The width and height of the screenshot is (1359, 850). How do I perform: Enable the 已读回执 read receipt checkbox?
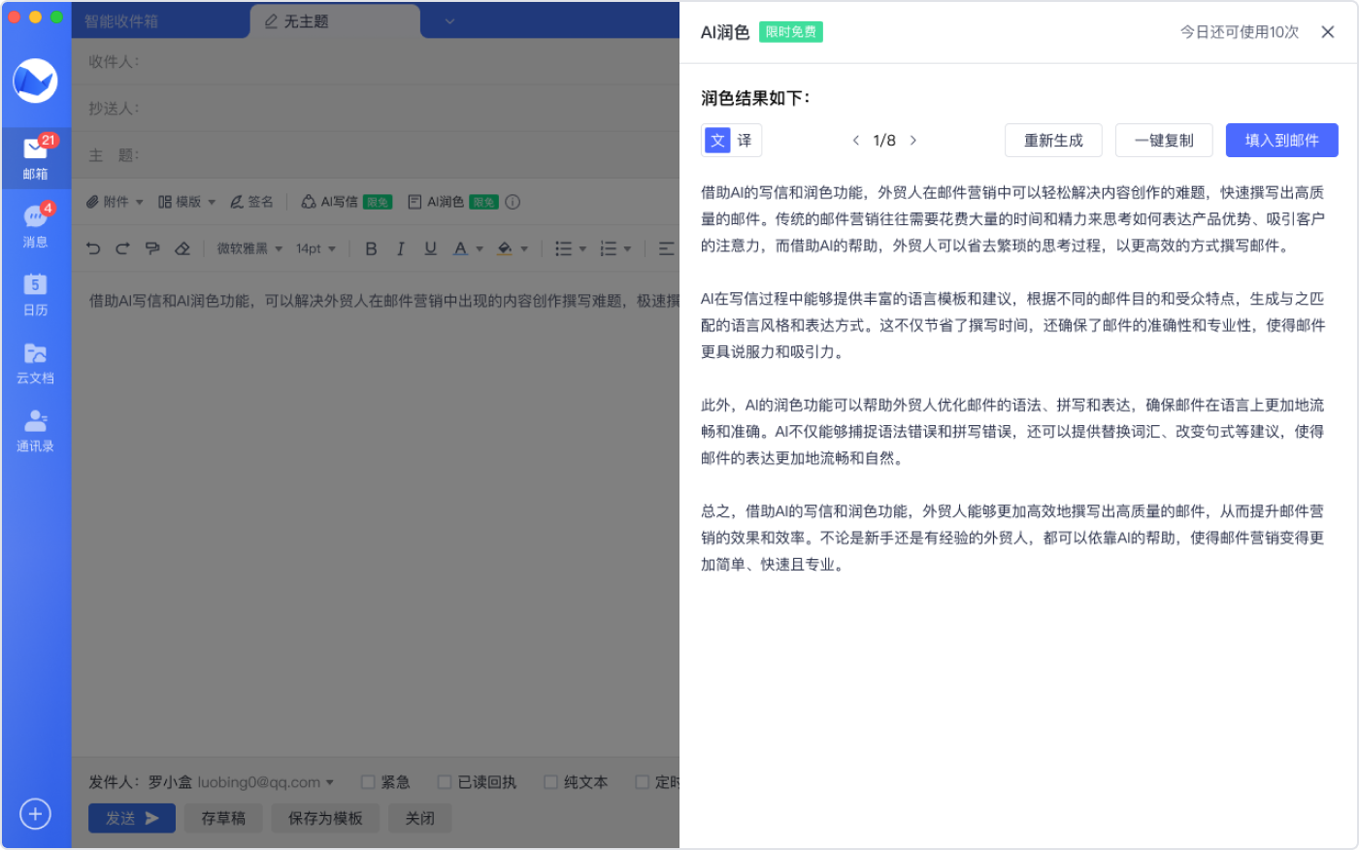(445, 782)
